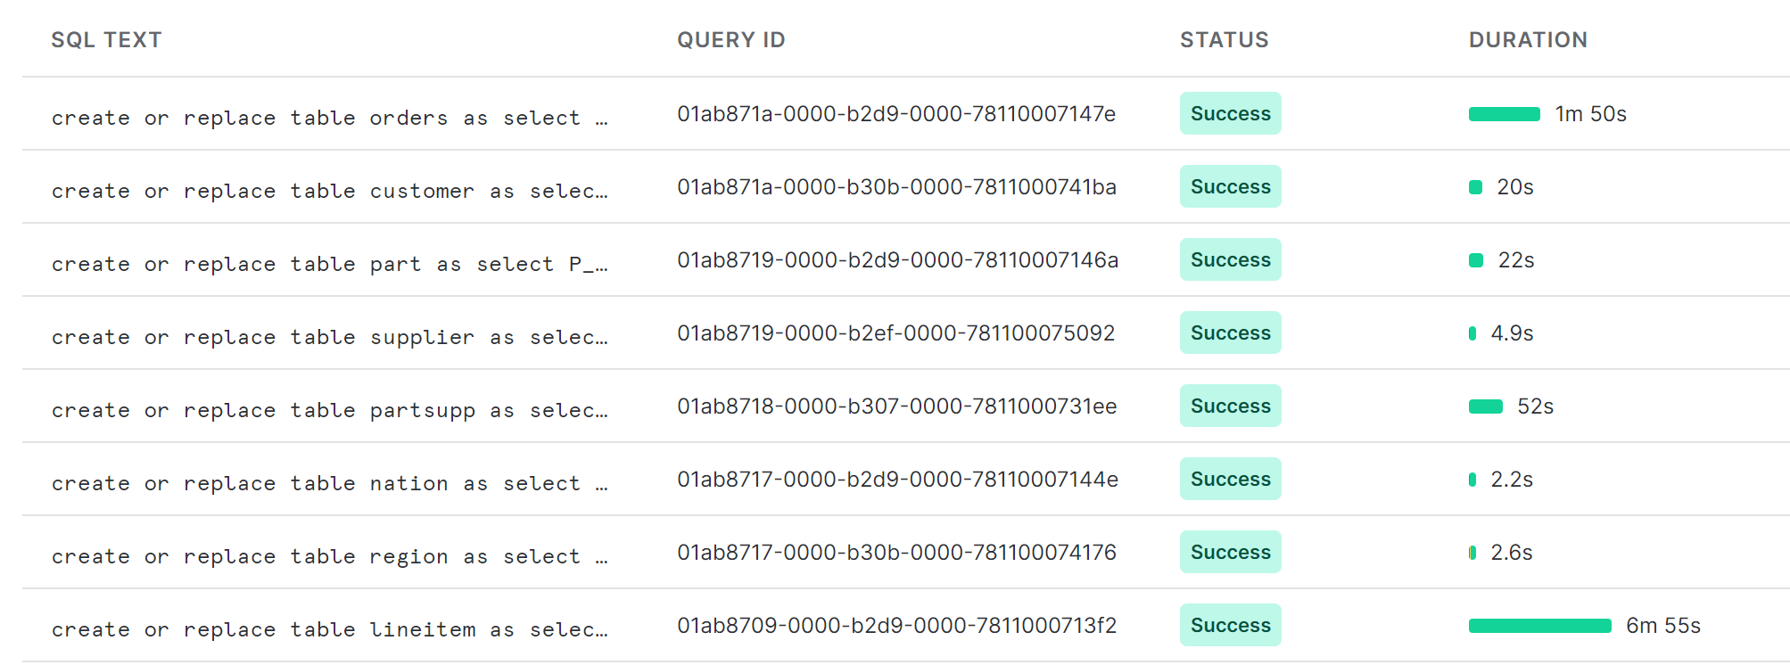Sort by the SQL TEXT column header
The height and width of the screenshot is (665, 1790).
tap(106, 40)
